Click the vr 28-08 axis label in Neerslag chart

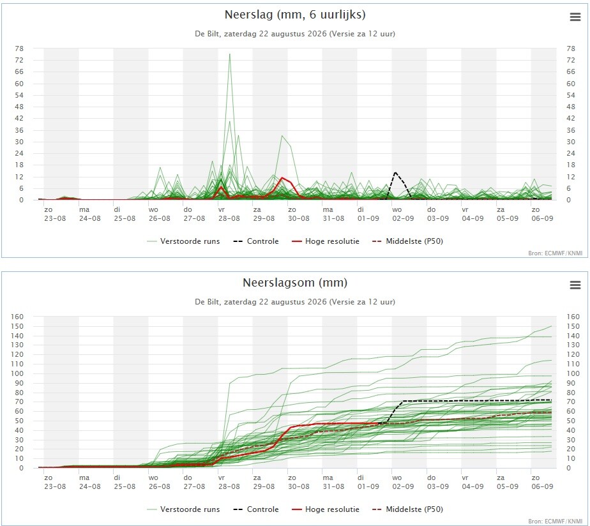pyautogui.click(x=229, y=214)
